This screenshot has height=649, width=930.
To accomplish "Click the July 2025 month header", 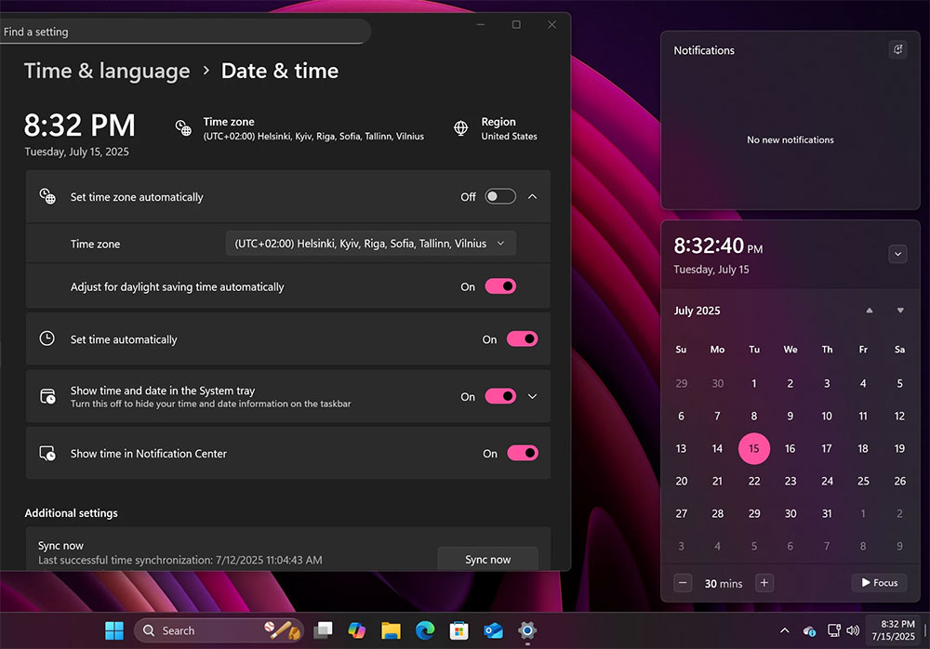I will (x=697, y=311).
